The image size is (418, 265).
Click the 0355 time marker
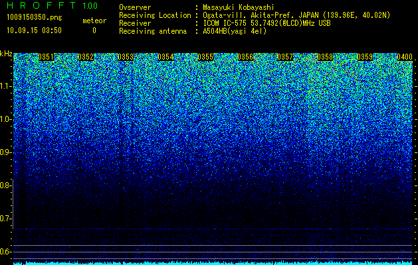(x=205, y=57)
